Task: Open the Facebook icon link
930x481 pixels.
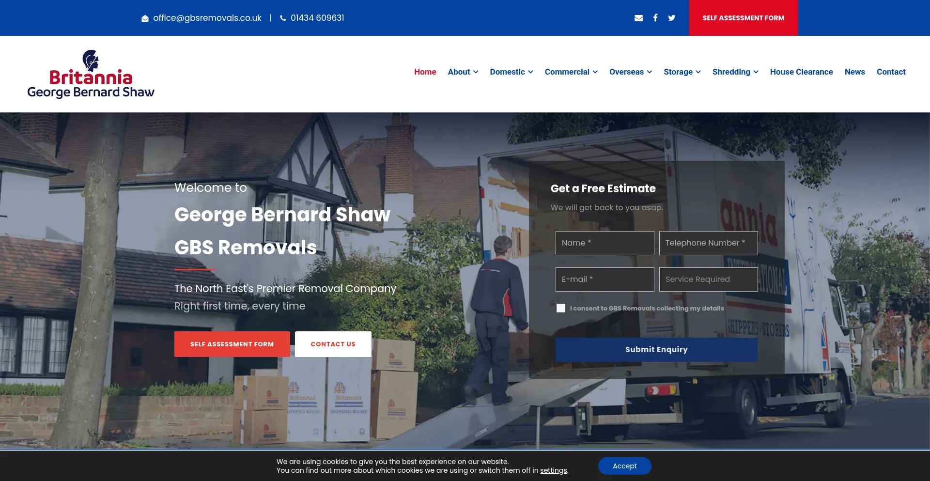Action: [655, 18]
